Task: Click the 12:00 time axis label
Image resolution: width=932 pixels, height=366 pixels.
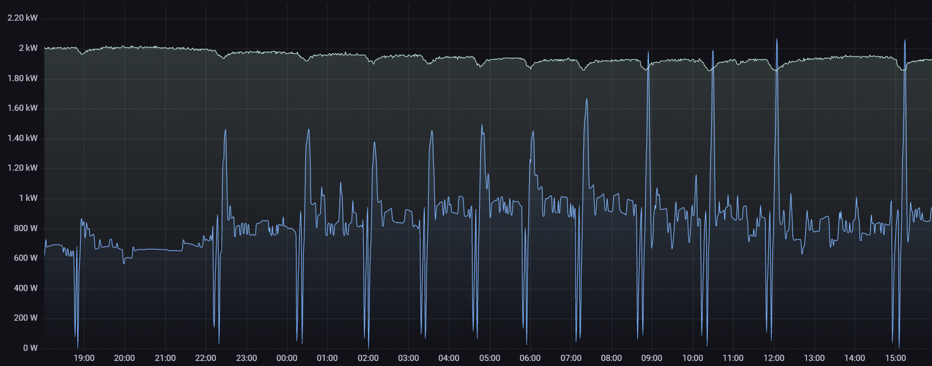Action: pos(773,358)
